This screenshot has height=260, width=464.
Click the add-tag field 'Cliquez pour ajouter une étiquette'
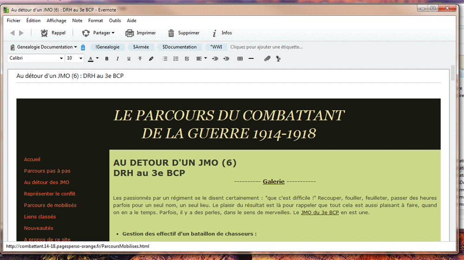pyautogui.click(x=266, y=47)
